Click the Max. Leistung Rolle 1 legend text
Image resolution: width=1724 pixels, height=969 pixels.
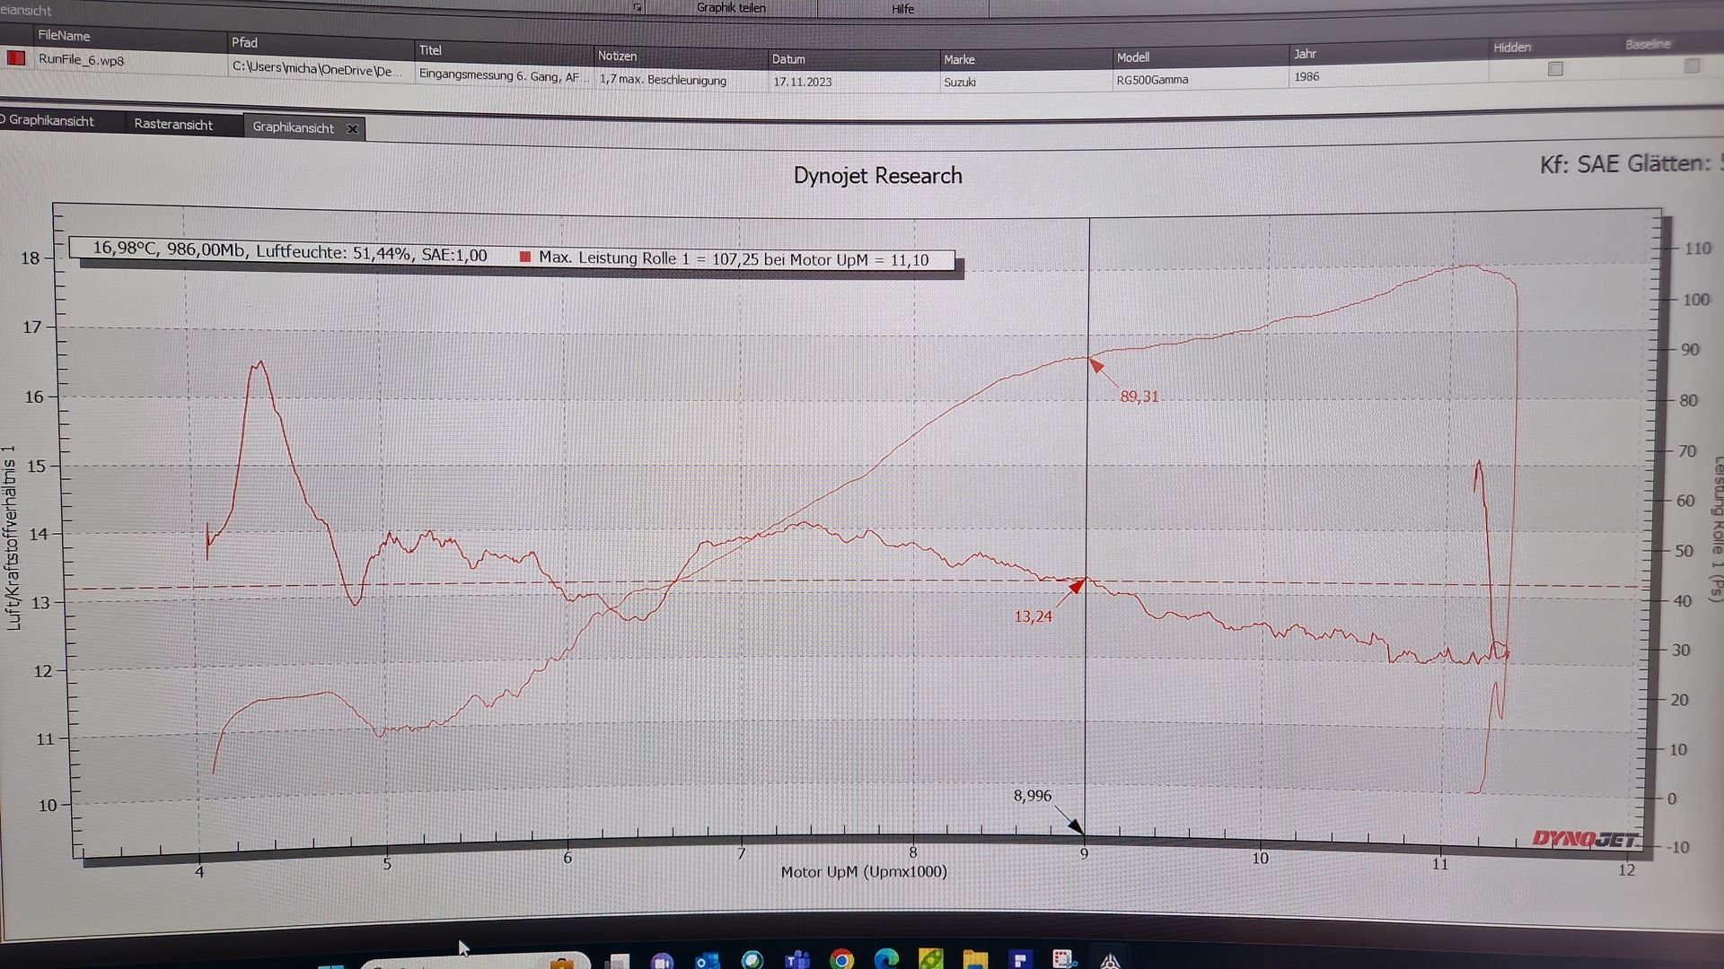[734, 259]
